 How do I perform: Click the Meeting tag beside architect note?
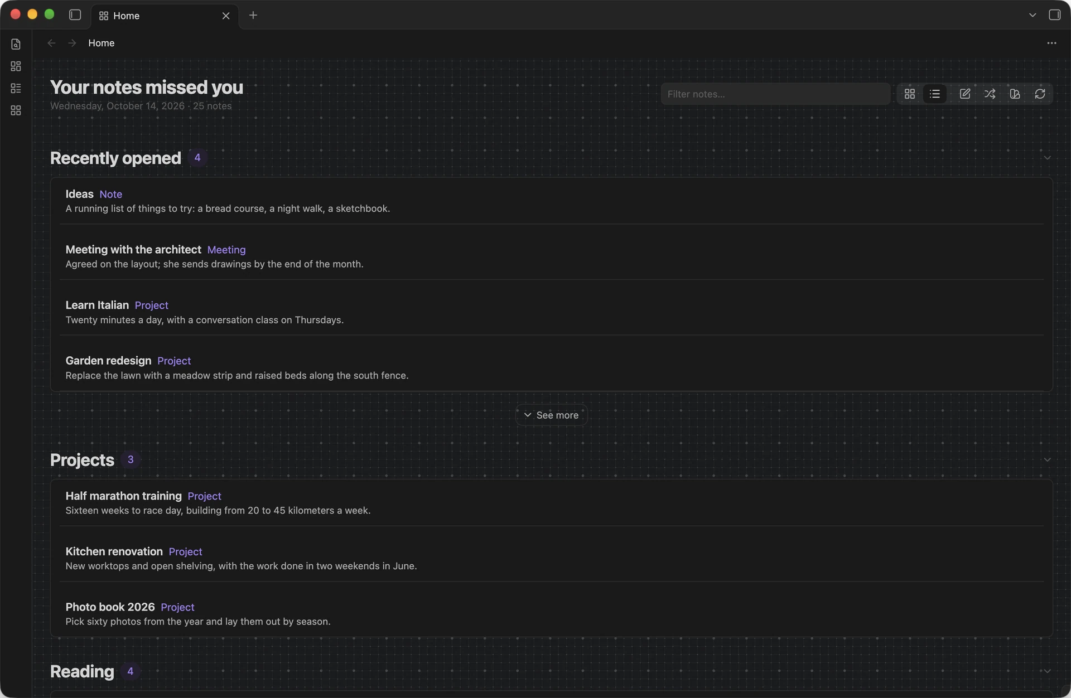click(x=226, y=250)
